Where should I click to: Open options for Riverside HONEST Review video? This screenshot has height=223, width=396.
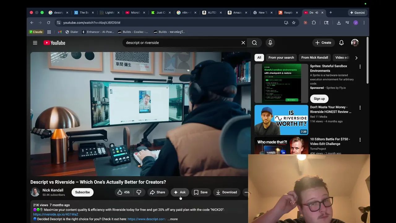coord(360,107)
